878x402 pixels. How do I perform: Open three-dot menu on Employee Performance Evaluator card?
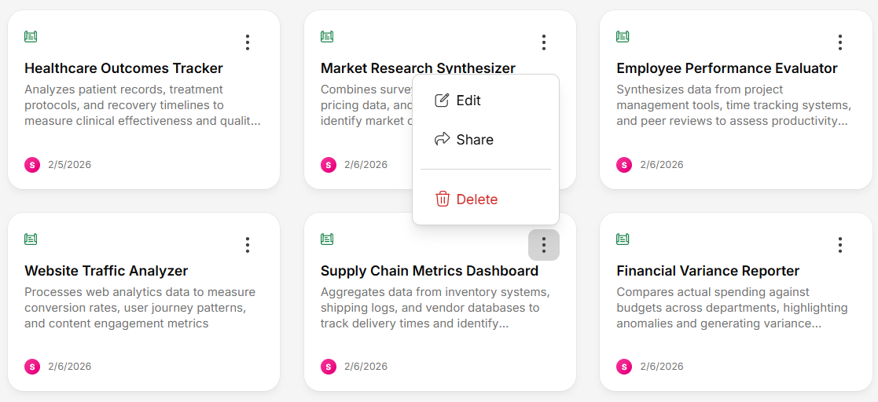(839, 42)
